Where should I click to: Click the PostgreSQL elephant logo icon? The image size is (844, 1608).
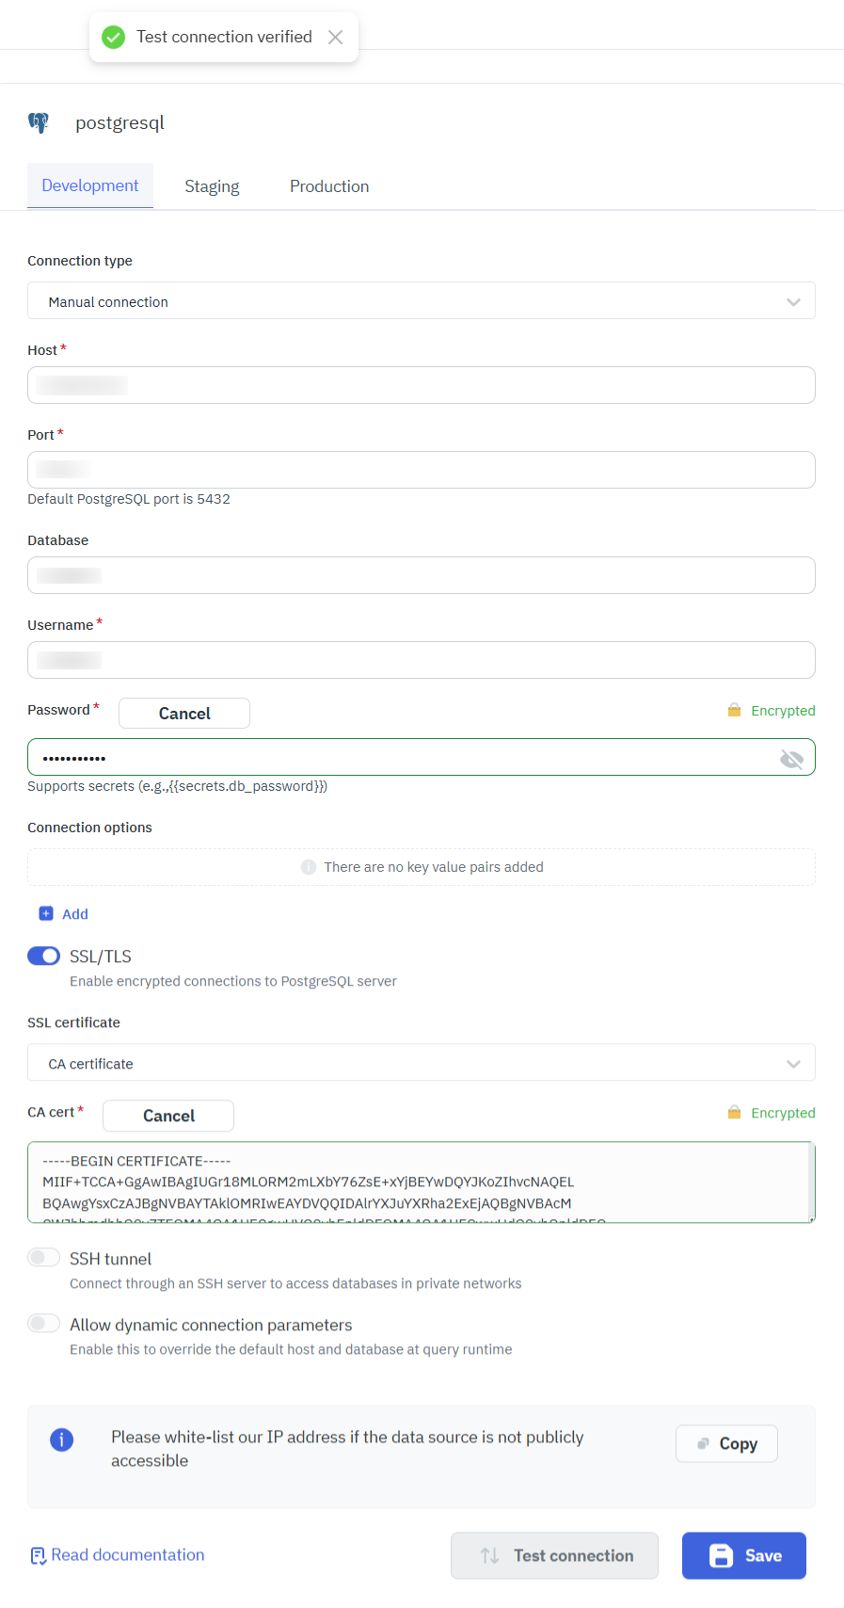(39, 122)
